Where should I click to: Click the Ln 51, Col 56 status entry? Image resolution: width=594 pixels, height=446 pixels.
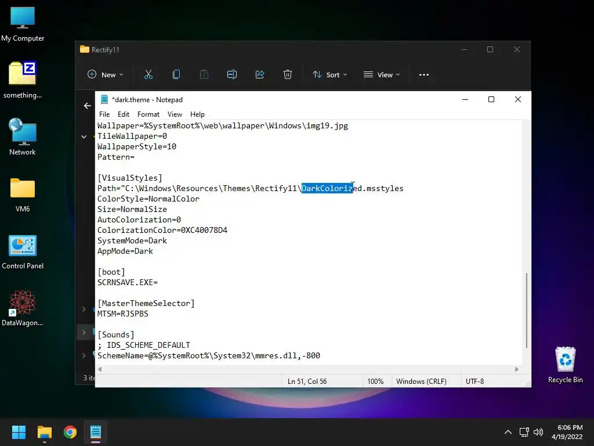click(x=307, y=381)
